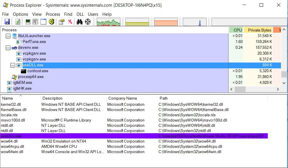This screenshot has width=288, height=168.
Task: Select the useDLL.exe process row
Action: (141, 65)
